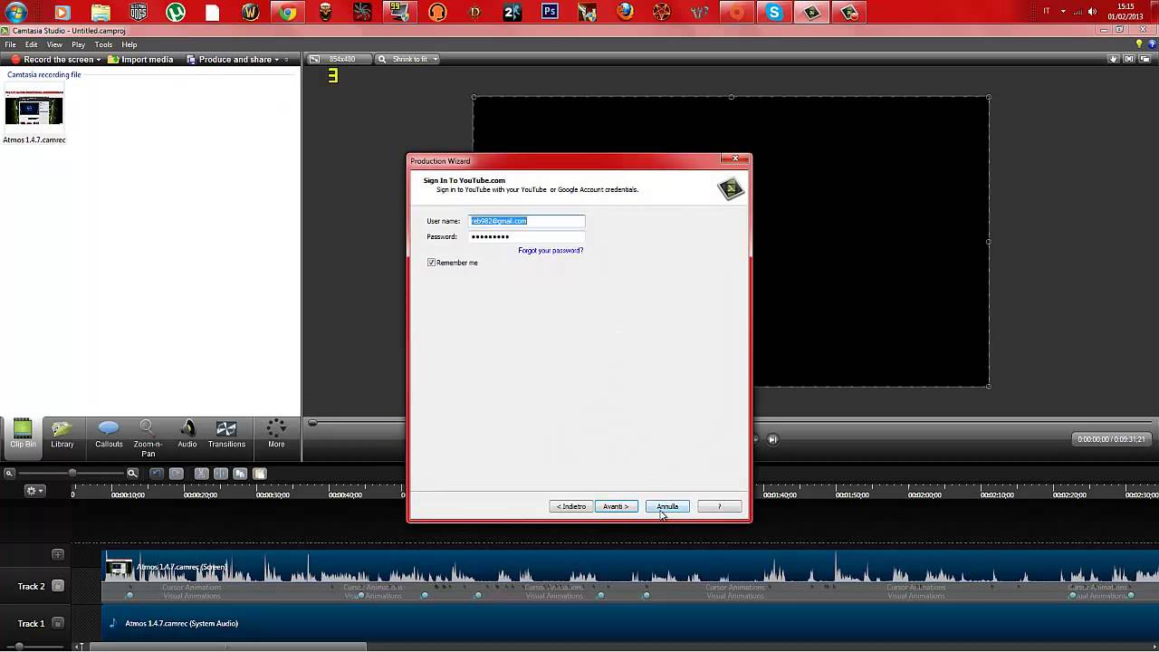1159x652 pixels.
Task: Click the timeline zoom-in magnifier icon
Action: pyautogui.click(x=132, y=474)
